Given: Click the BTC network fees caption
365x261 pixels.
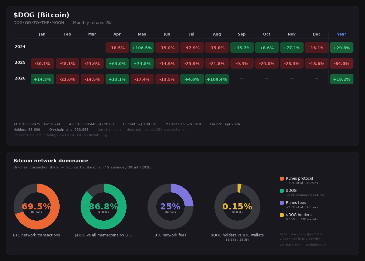Looking at the screenshot, I should point(170,235).
